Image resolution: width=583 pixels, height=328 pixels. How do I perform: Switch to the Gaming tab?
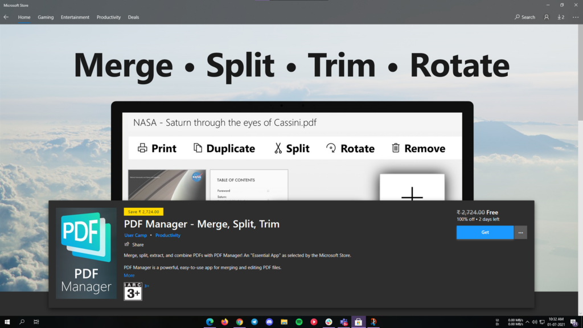click(x=46, y=17)
